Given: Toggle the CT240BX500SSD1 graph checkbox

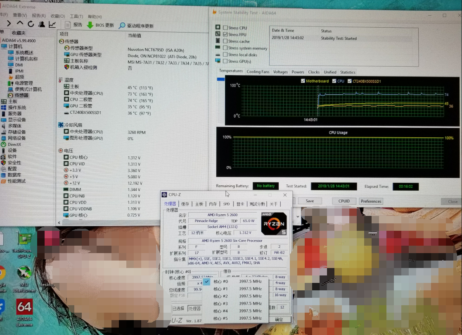Looking at the screenshot, I should click(349, 81).
